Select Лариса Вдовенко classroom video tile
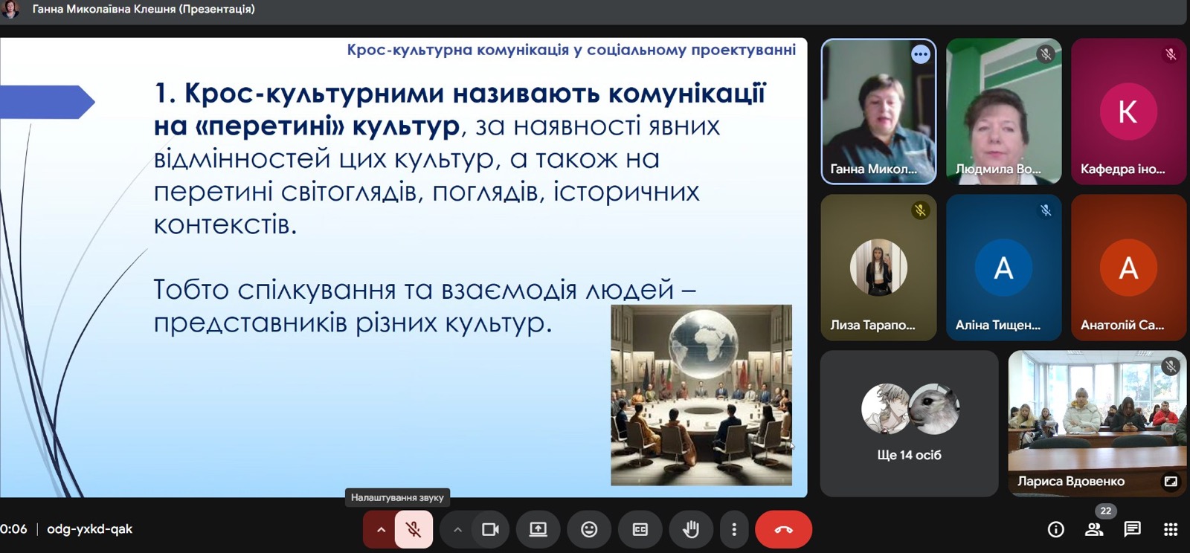 pos(1096,416)
